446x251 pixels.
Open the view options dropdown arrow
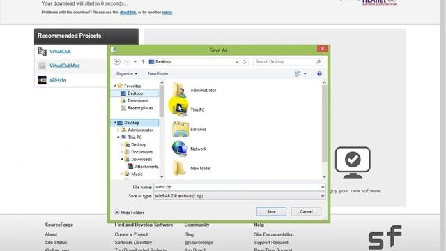pos(305,74)
